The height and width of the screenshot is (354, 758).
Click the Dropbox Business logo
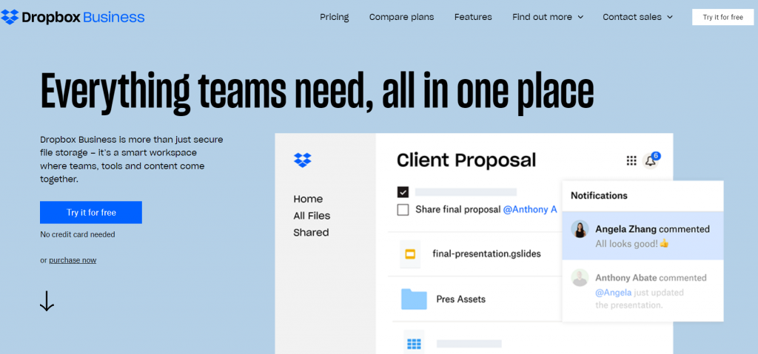73,18
